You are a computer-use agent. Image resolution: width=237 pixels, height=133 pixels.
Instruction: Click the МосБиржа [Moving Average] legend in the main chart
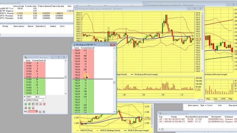(x=146, y=74)
